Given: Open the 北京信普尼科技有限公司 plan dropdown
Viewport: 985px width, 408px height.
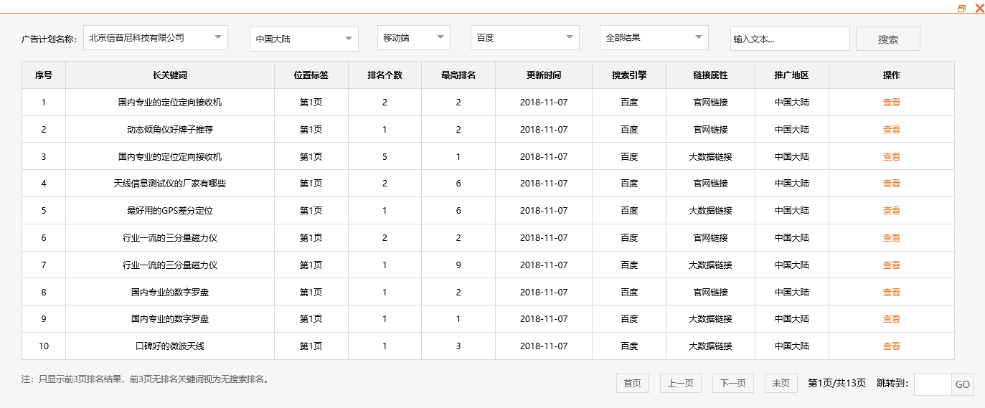Looking at the screenshot, I should point(156,38).
